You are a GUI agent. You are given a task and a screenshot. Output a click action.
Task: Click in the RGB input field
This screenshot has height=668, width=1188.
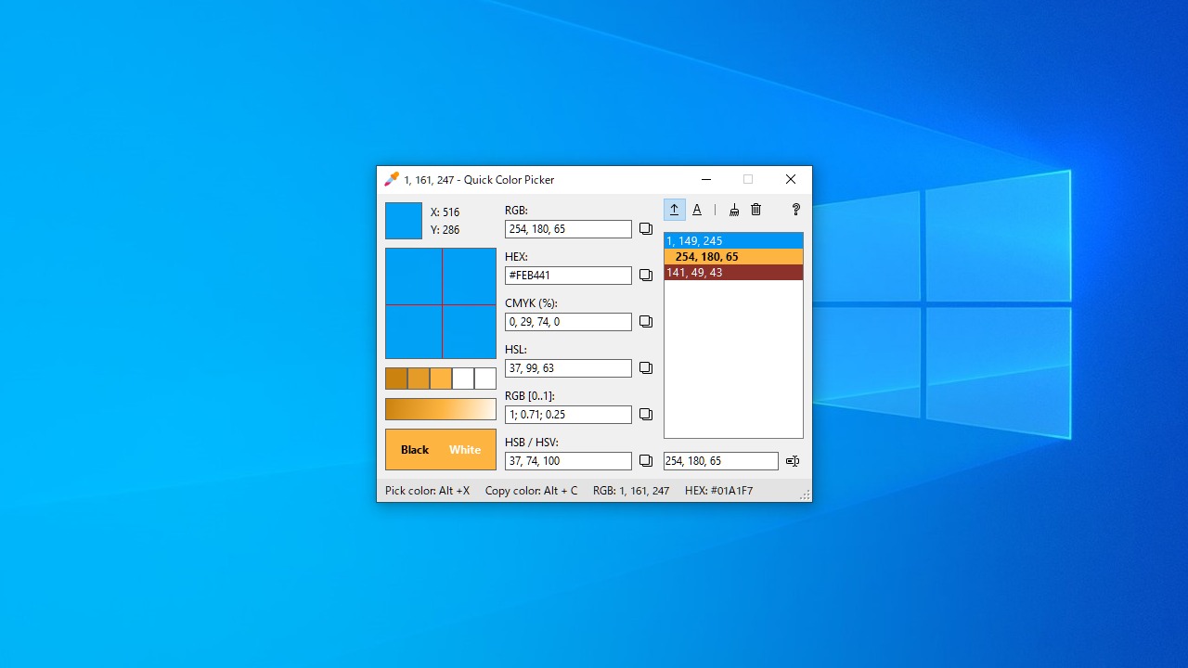[568, 229]
